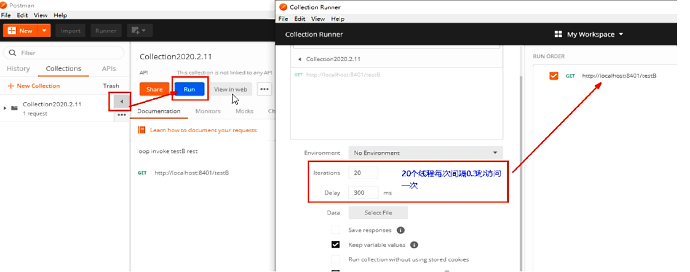Switch to the Collections tab
The image size is (690, 272).
coord(63,68)
